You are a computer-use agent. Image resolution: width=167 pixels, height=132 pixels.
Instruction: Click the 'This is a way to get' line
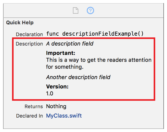point(99,60)
